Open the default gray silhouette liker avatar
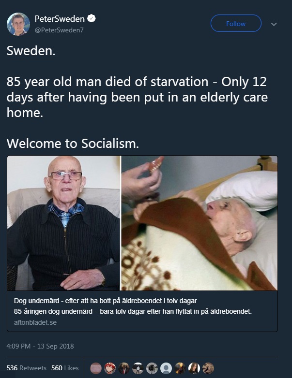This screenshot has height=378, width=292. [x=166, y=368]
